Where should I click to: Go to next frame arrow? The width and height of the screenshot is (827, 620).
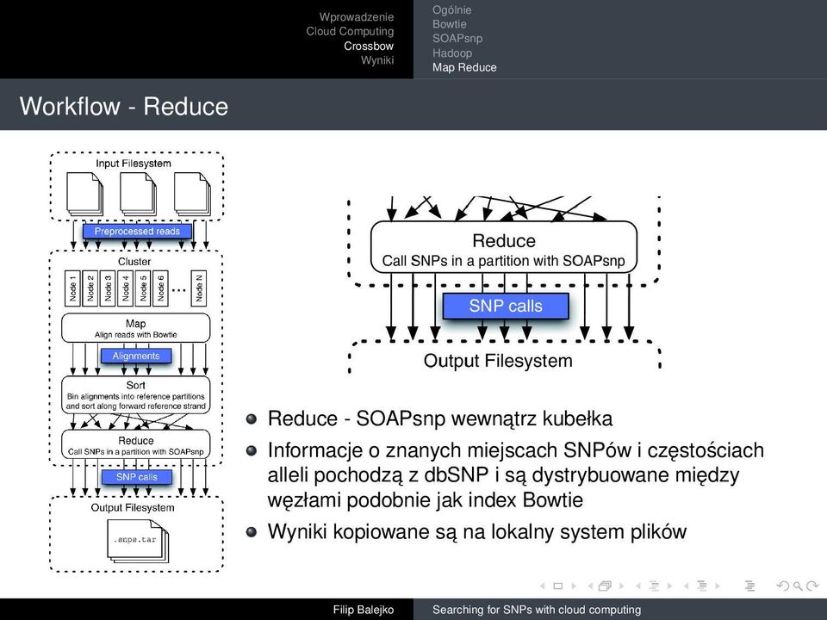621,586
